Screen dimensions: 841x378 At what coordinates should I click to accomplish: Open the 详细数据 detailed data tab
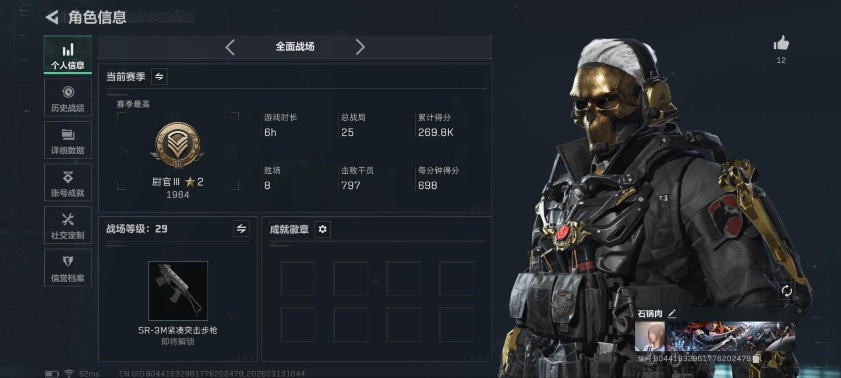coord(68,140)
